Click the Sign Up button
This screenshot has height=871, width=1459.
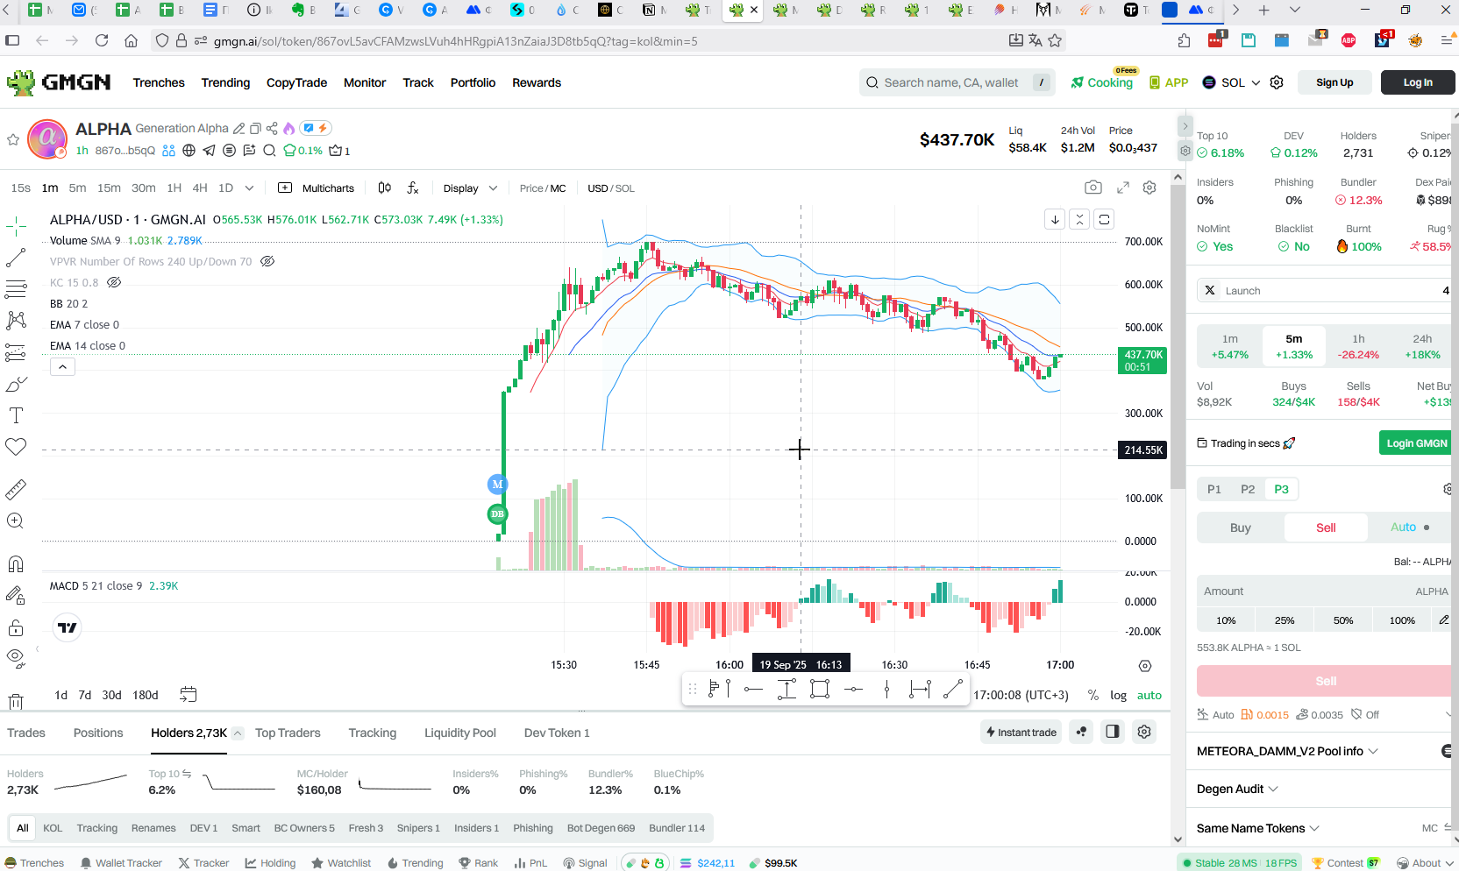(x=1334, y=82)
